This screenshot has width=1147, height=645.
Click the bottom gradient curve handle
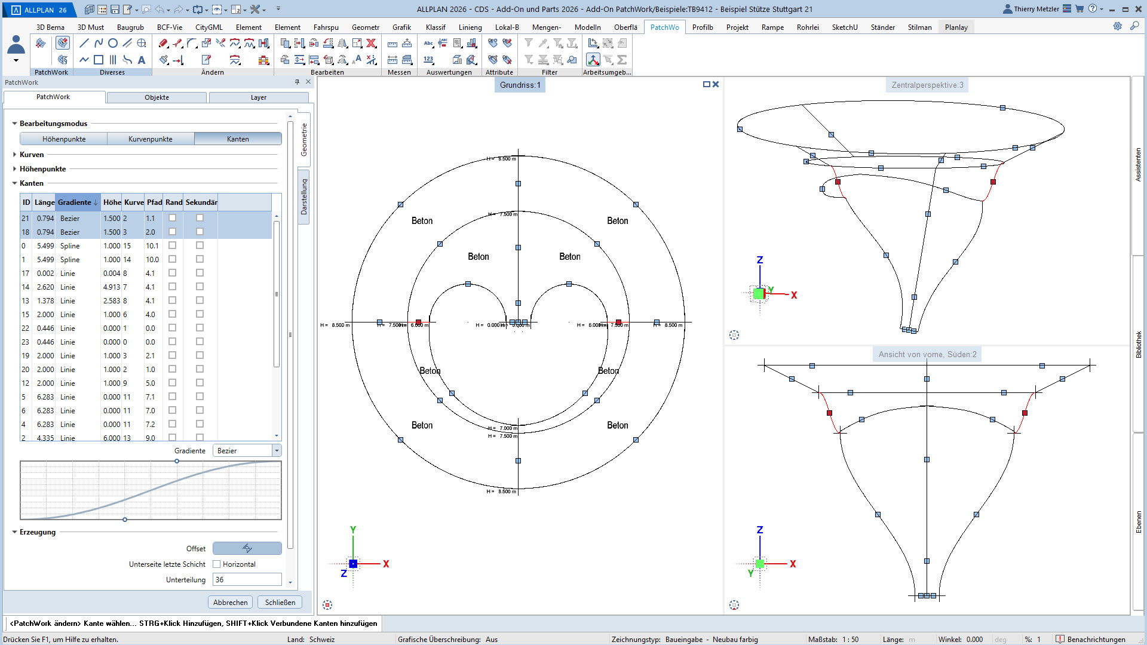click(125, 520)
